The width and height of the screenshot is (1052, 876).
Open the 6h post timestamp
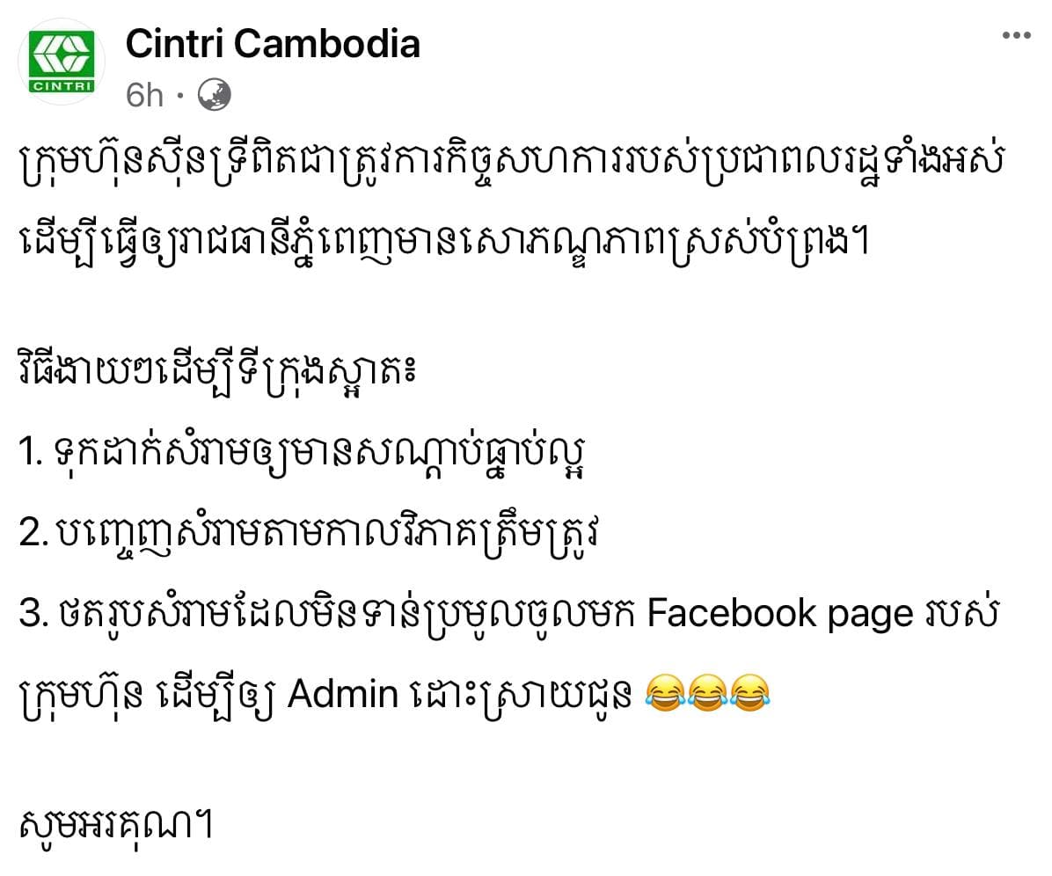(x=144, y=95)
